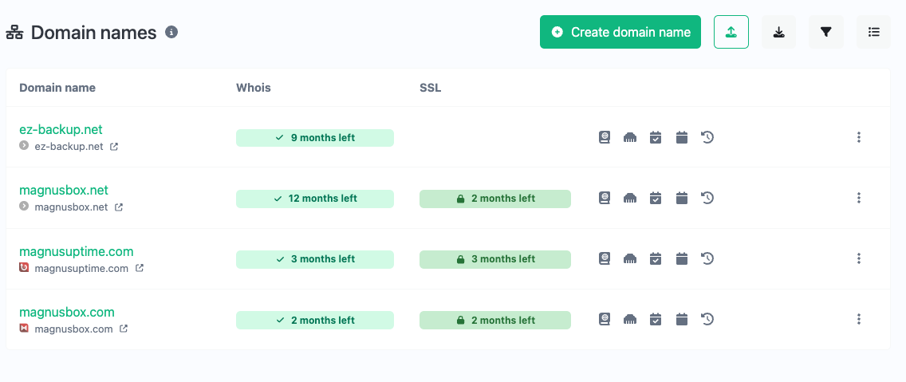Open the globe book icon for magnusbox.com
The image size is (906, 382).
tap(604, 319)
